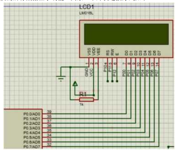Click the P07 net label under D7

pyautogui.click(x=157, y=73)
